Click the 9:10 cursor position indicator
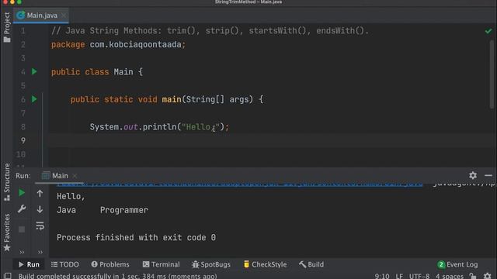 pyautogui.click(x=382, y=276)
